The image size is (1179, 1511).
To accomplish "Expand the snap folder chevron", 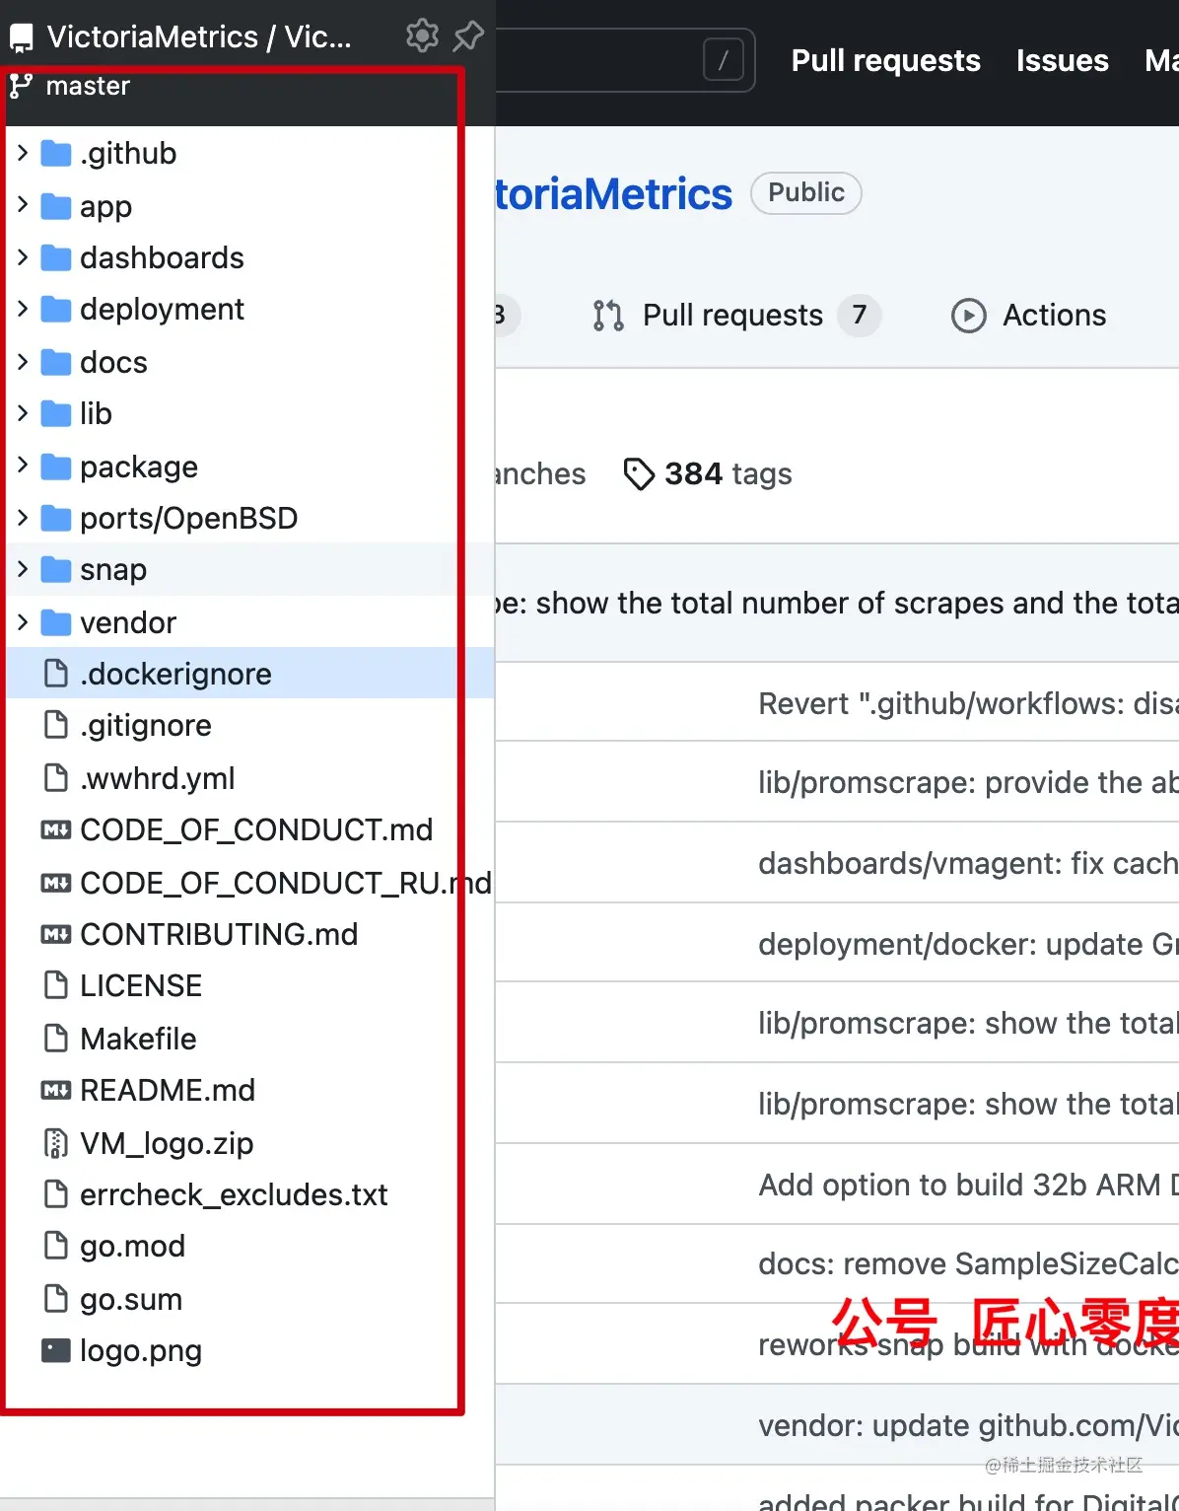I will click(23, 569).
